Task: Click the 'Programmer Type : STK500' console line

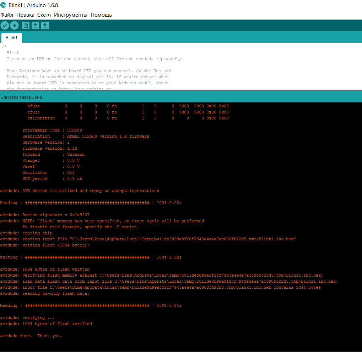Action: tap(52, 130)
